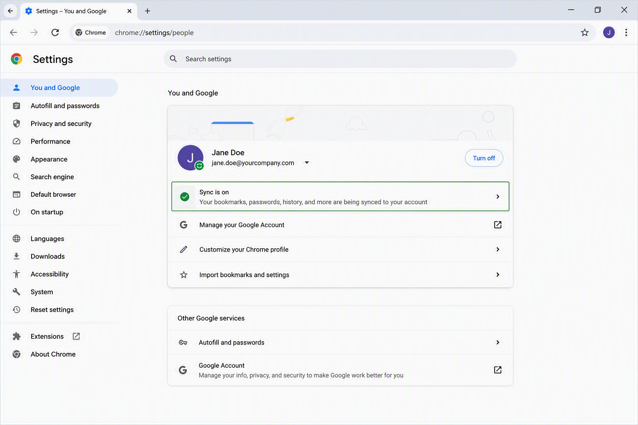Open Languages settings
The height and width of the screenshot is (425, 638).
(x=59, y=239)
